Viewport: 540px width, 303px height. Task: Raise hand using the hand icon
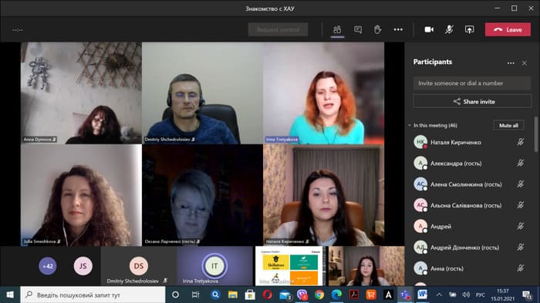point(378,30)
